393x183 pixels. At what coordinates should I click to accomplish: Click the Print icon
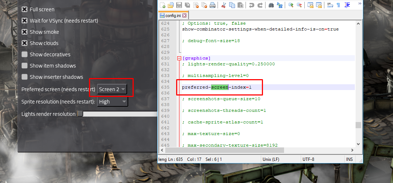point(212,5)
